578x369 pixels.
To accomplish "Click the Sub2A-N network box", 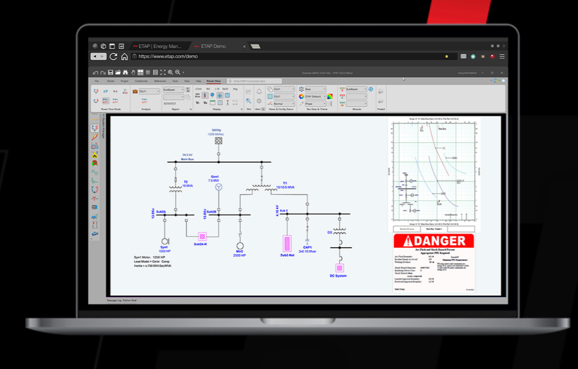I will (x=202, y=236).
